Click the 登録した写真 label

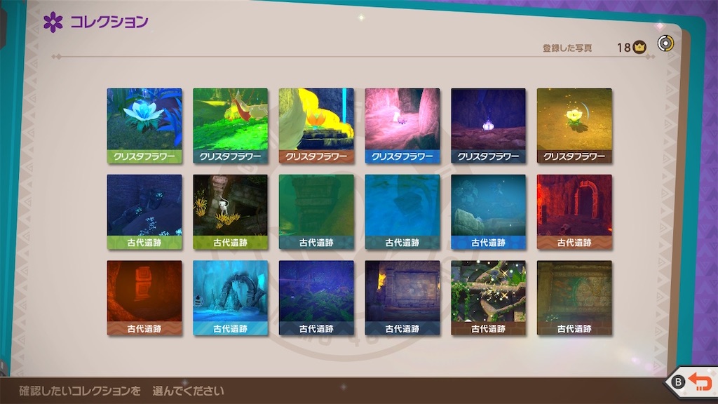pos(567,48)
